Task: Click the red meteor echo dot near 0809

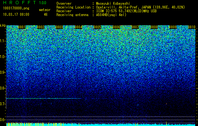Action: 167,104
